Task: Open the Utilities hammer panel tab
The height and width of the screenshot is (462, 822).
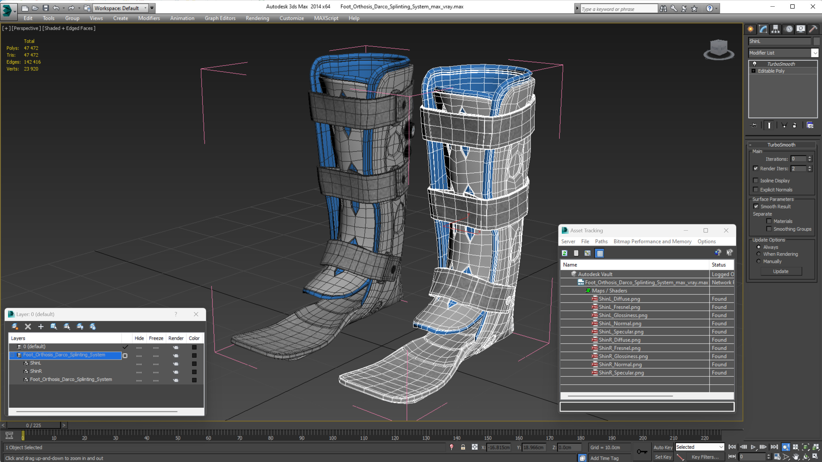Action: click(x=813, y=29)
